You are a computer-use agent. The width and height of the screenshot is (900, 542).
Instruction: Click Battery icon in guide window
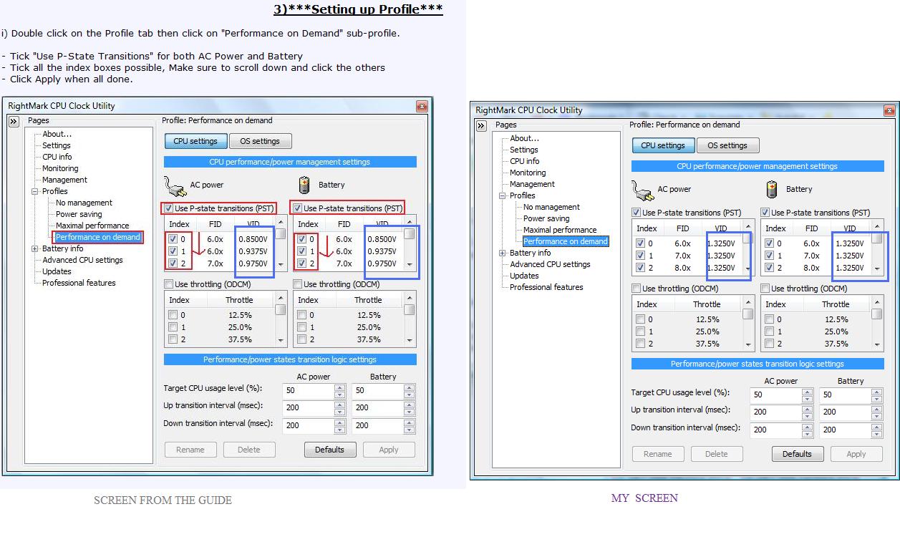click(x=304, y=185)
